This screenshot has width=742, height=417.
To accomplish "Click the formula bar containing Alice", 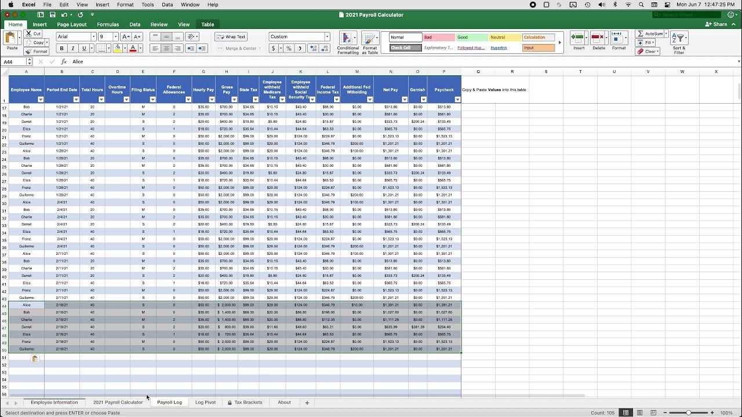I will pos(405,61).
